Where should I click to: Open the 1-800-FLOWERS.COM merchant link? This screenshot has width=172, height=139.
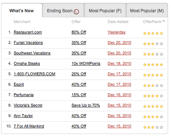tap(34, 74)
